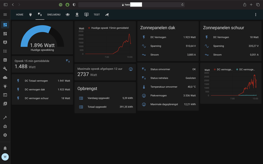Open the Map person-card icon in sidebar

coord(5,42)
